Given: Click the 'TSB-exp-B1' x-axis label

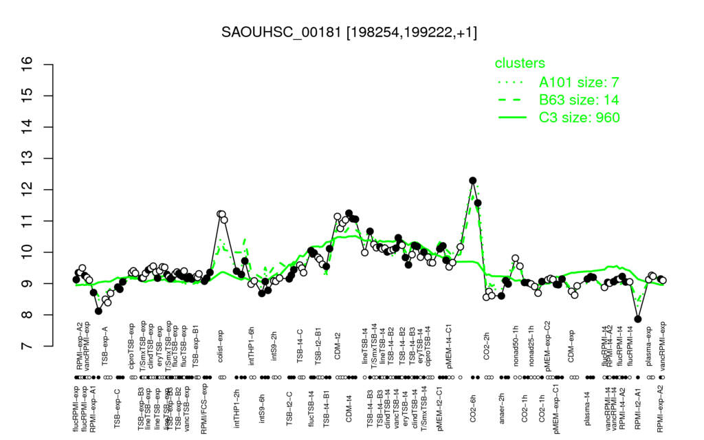Looking at the screenshot, I should 195,346.
